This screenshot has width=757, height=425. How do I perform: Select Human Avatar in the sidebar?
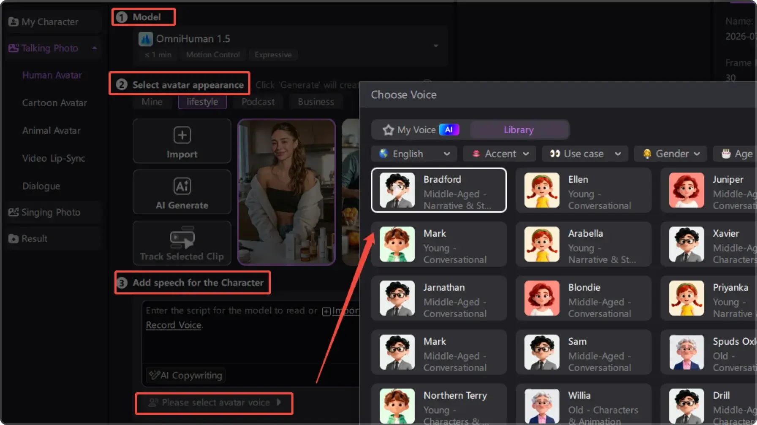(52, 75)
